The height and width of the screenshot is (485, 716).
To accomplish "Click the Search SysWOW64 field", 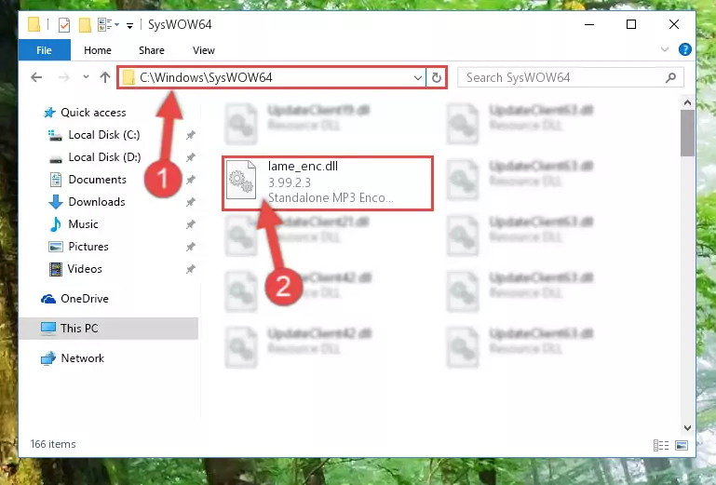I will [x=571, y=77].
